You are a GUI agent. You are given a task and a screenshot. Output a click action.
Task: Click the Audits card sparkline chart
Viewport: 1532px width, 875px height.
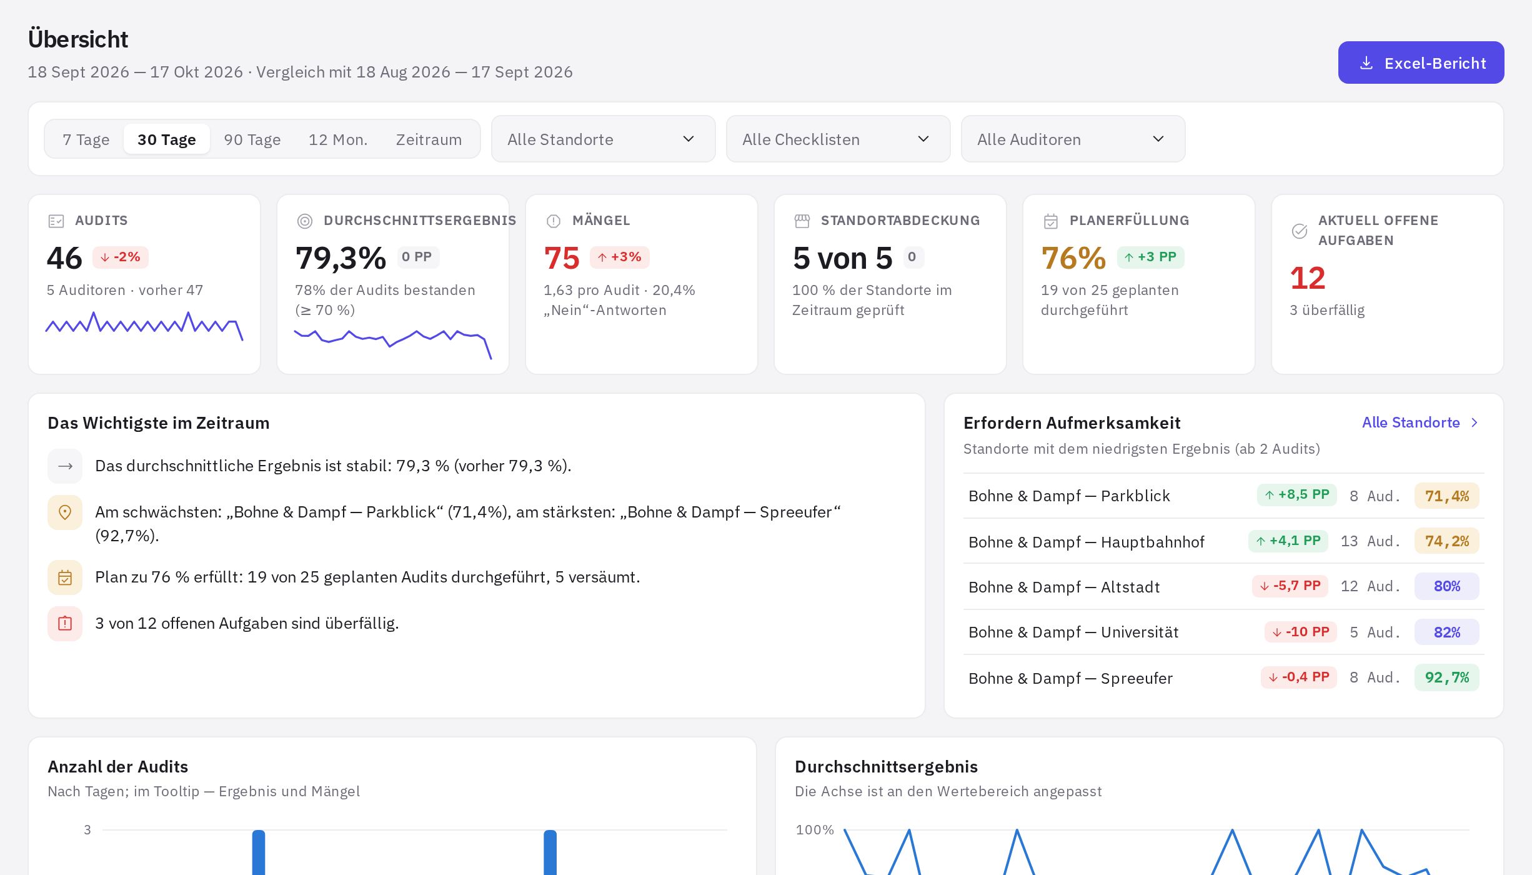pyautogui.click(x=144, y=326)
